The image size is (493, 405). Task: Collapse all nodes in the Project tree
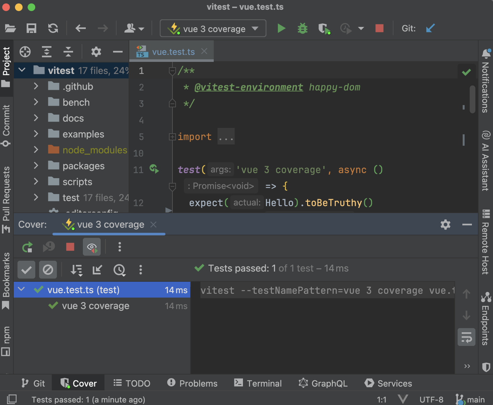coord(68,52)
